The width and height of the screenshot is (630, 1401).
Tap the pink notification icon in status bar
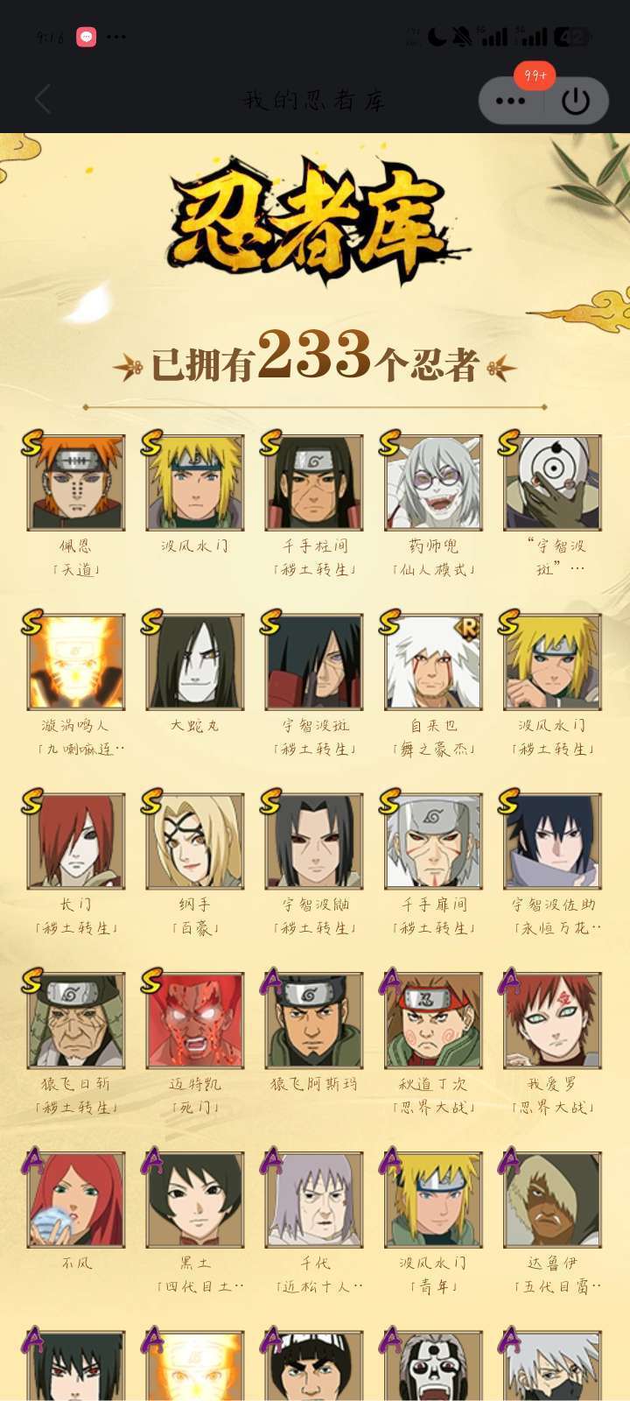click(86, 37)
